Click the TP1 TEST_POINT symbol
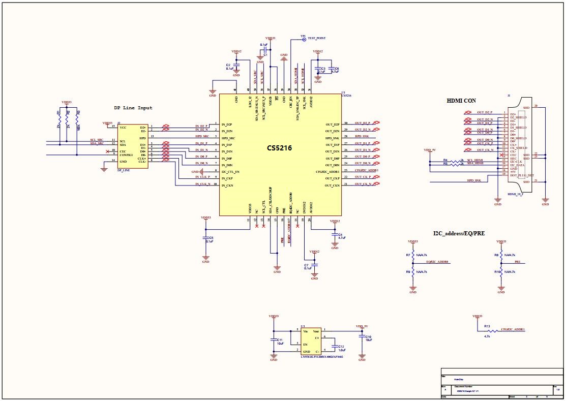Viewport: 566px width, 401px height. pos(304,39)
